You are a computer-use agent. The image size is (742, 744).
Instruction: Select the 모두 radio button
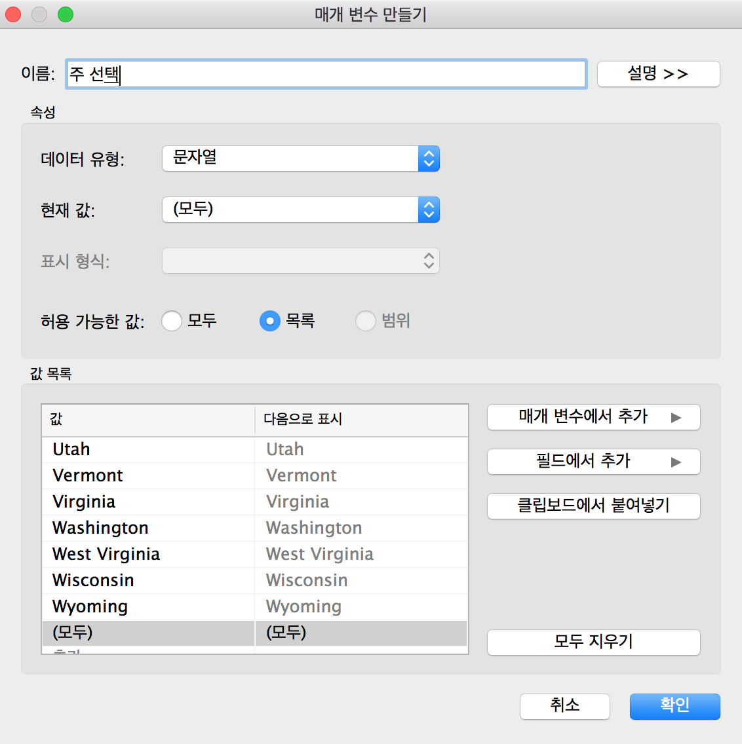(172, 321)
